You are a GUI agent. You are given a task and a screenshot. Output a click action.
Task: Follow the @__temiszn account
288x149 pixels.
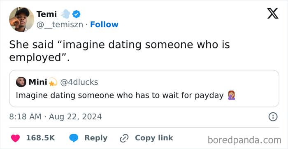[104, 24]
